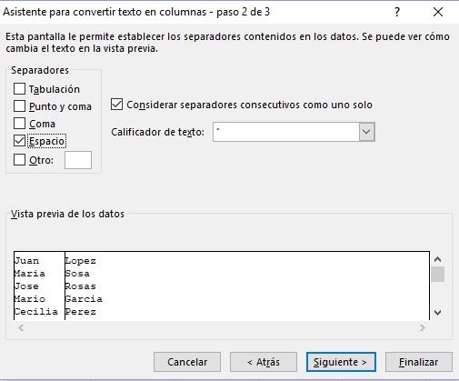This screenshot has height=381, width=459.
Task: Click the preview vertical scrollbar thumb
Action: point(437,275)
